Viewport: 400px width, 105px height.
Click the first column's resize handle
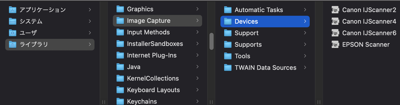coord(103,102)
